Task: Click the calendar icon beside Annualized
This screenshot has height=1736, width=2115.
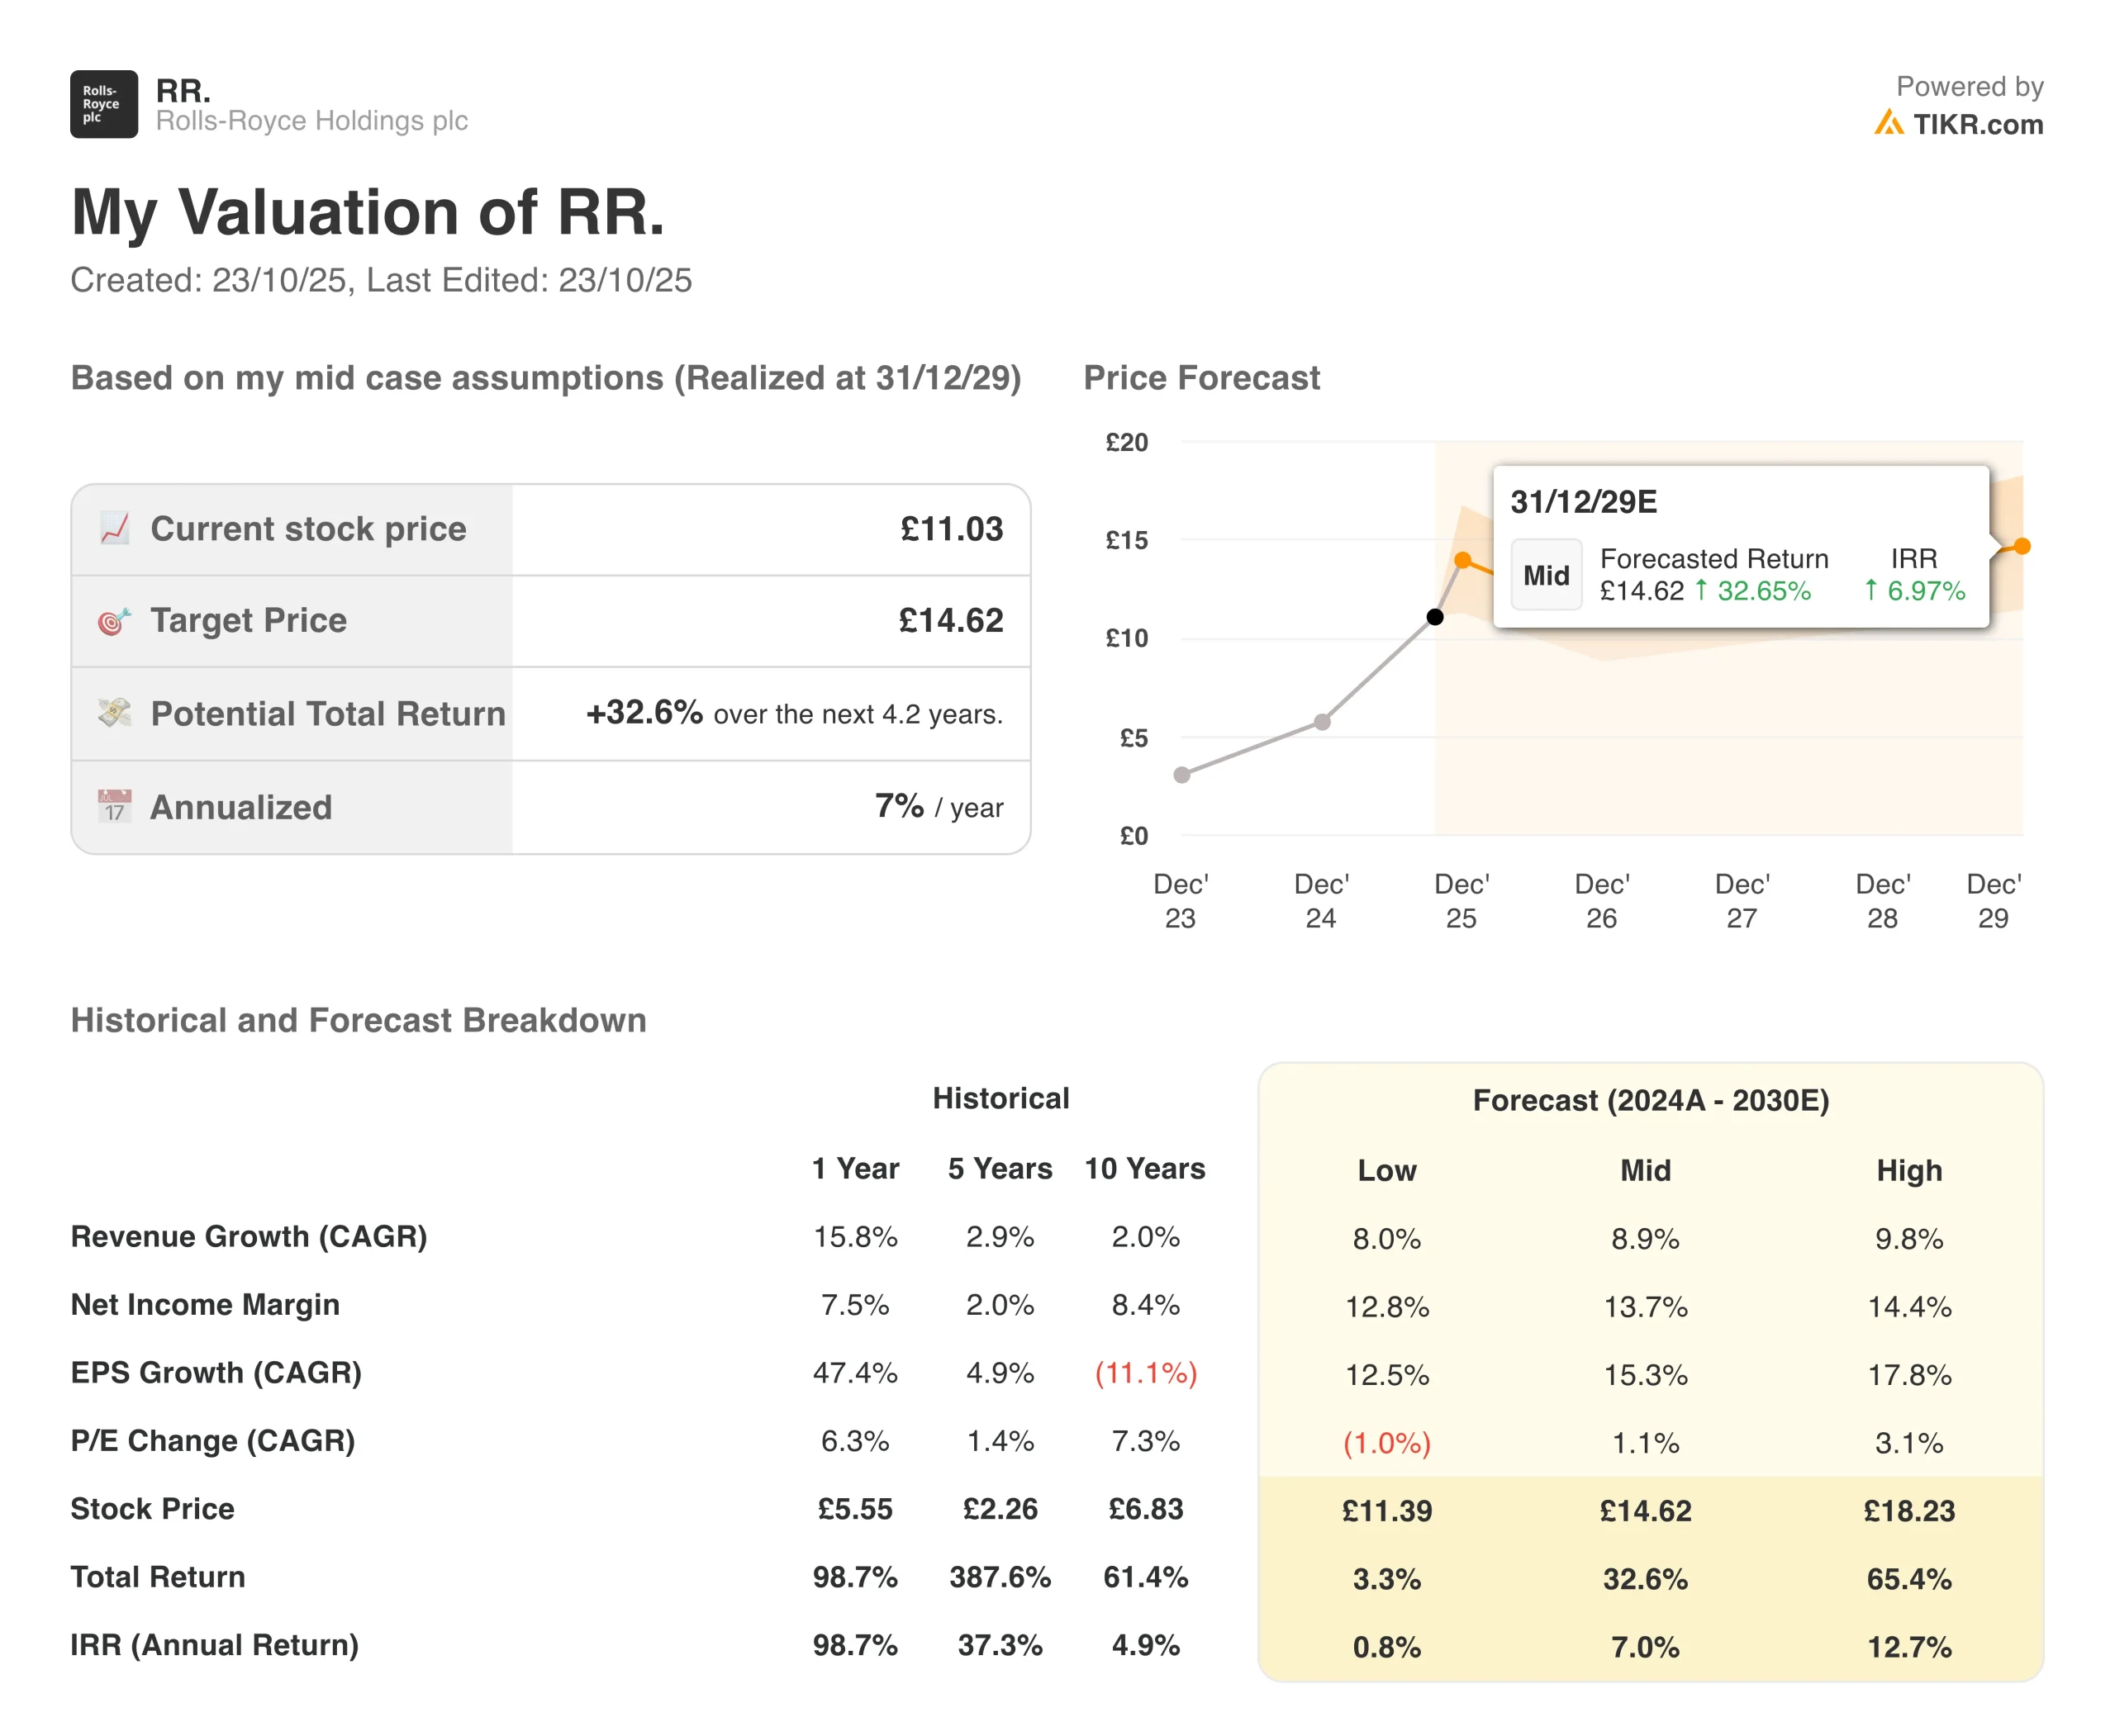Action: coord(114,806)
